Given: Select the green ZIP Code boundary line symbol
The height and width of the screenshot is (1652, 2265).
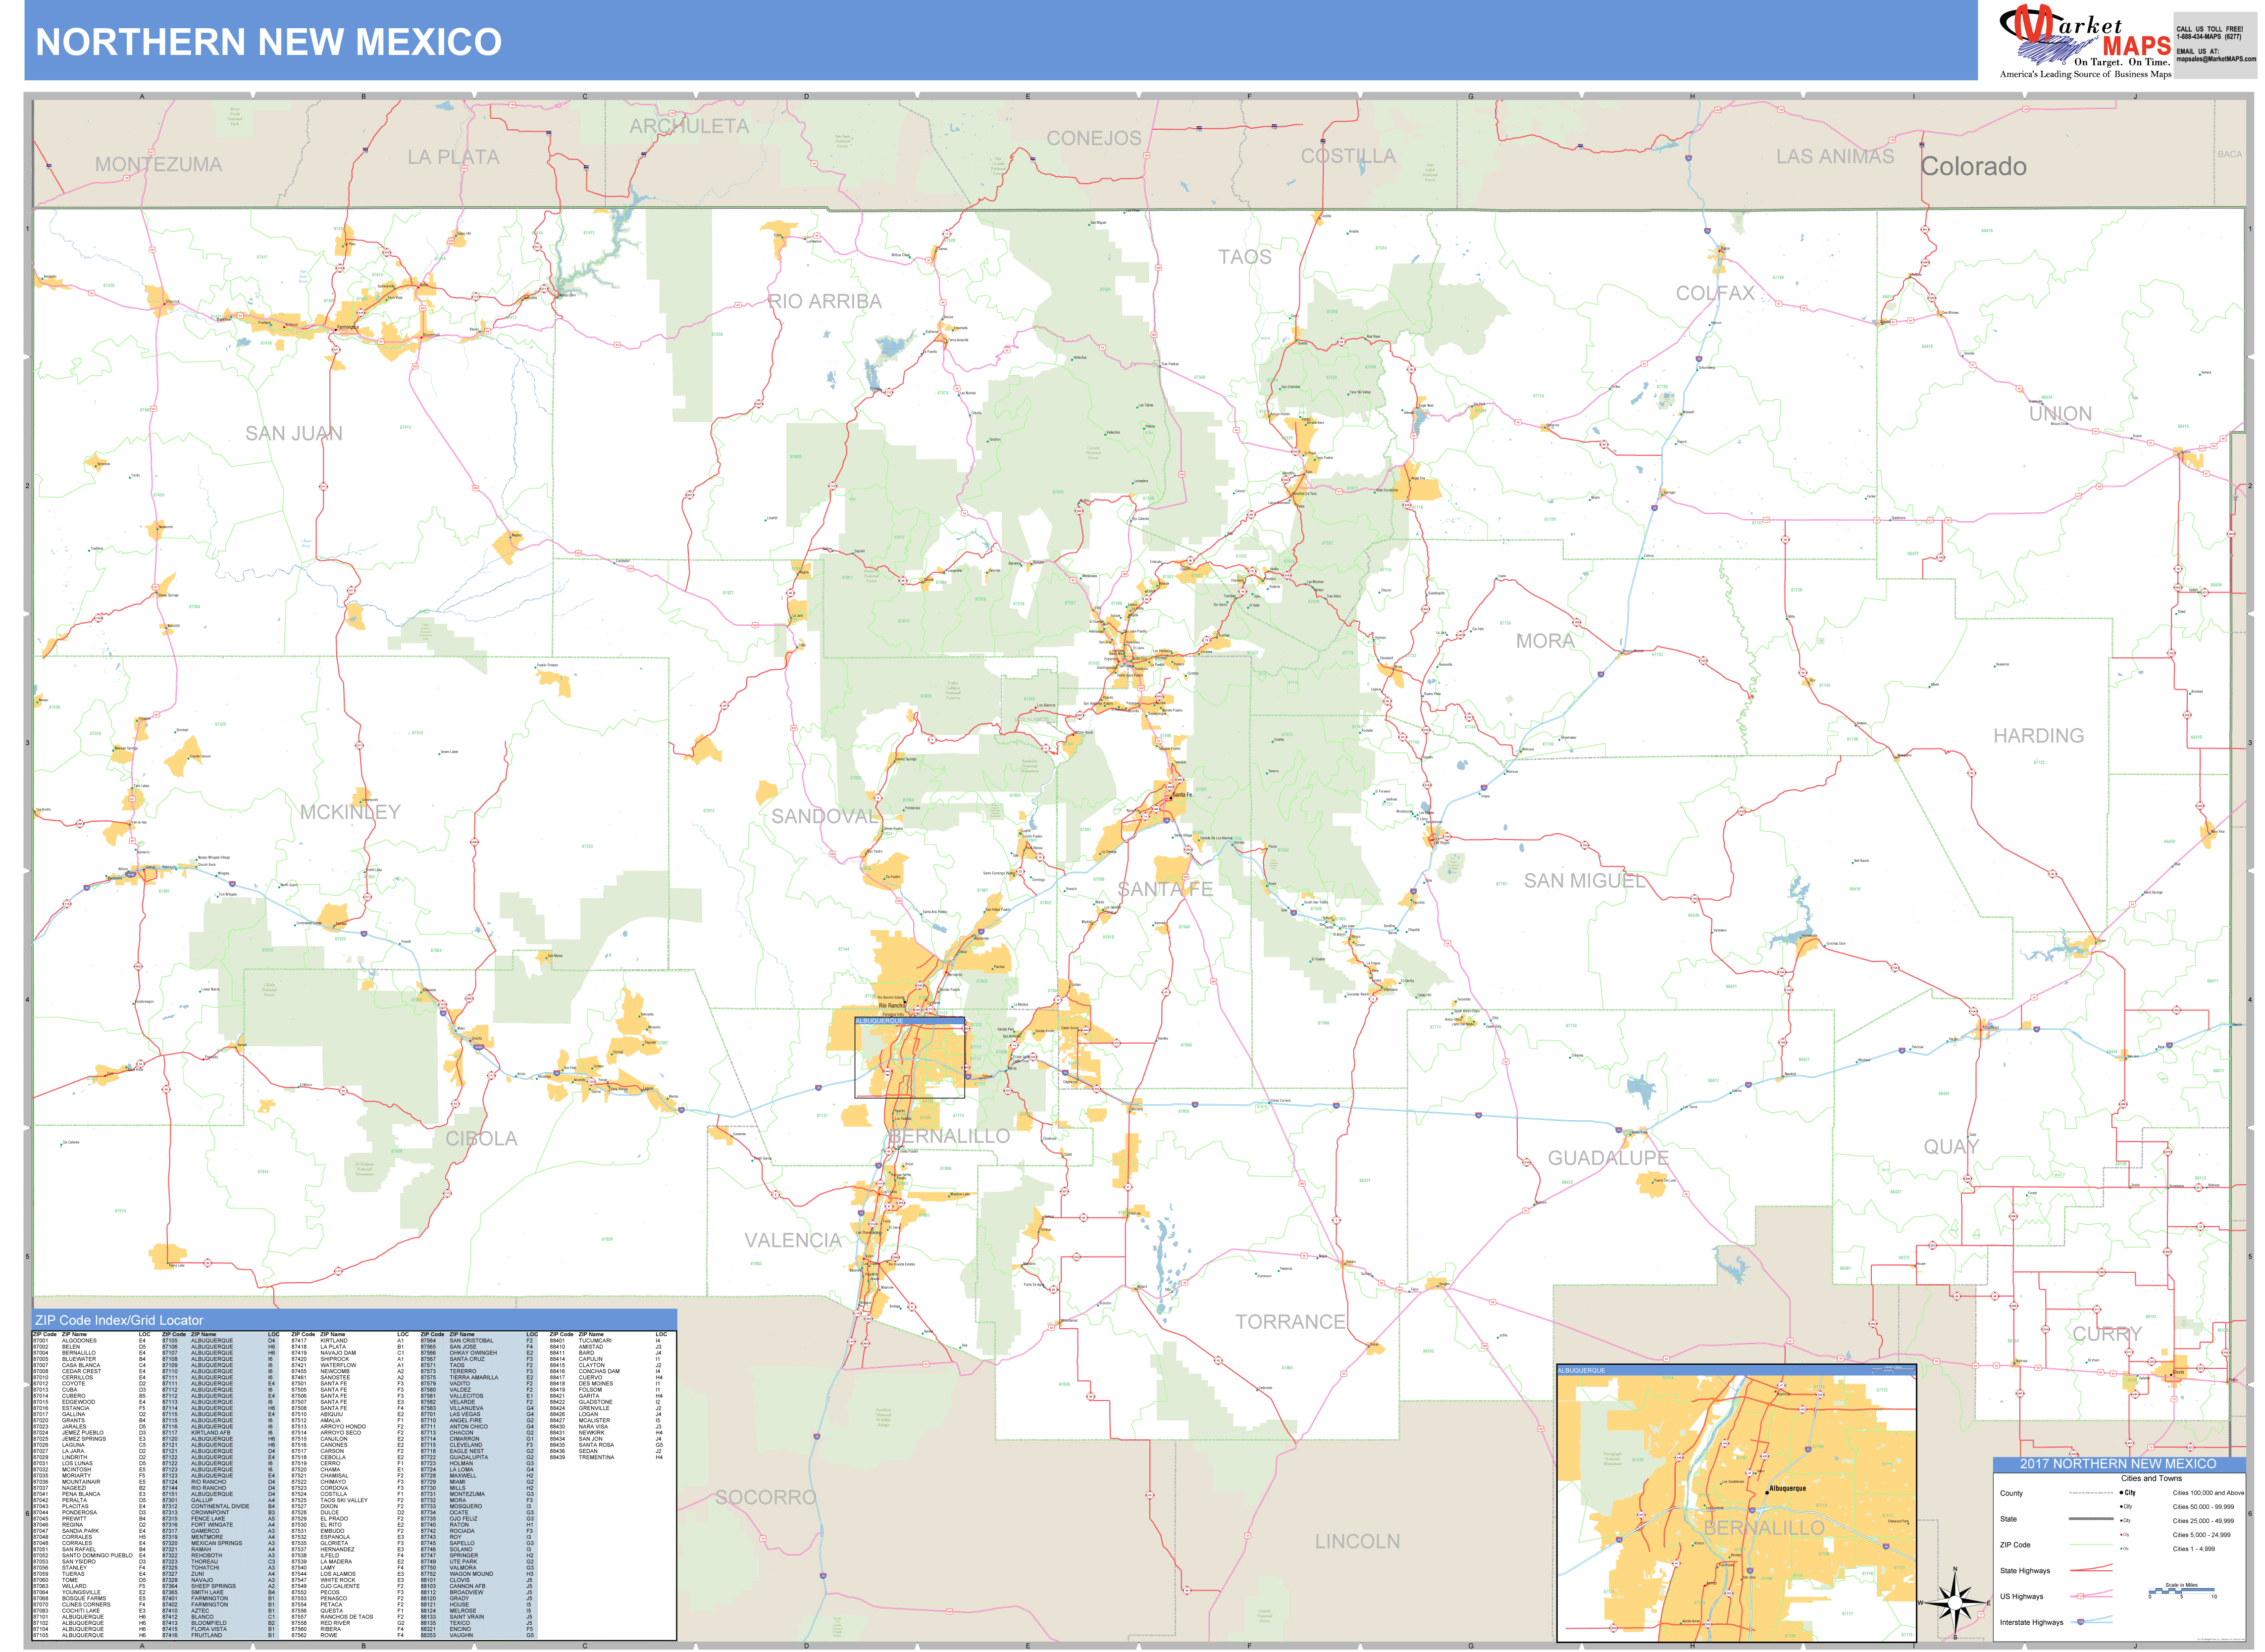Looking at the screenshot, I should click(x=2091, y=1545).
